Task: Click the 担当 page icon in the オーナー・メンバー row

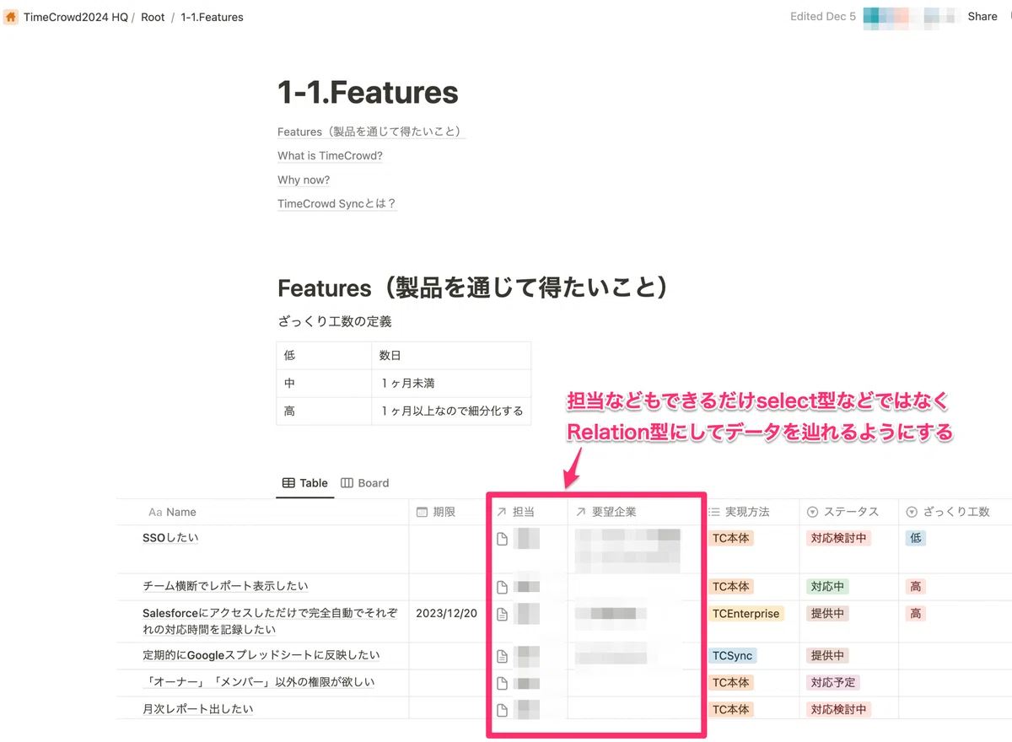Action: (x=503, y=683)
